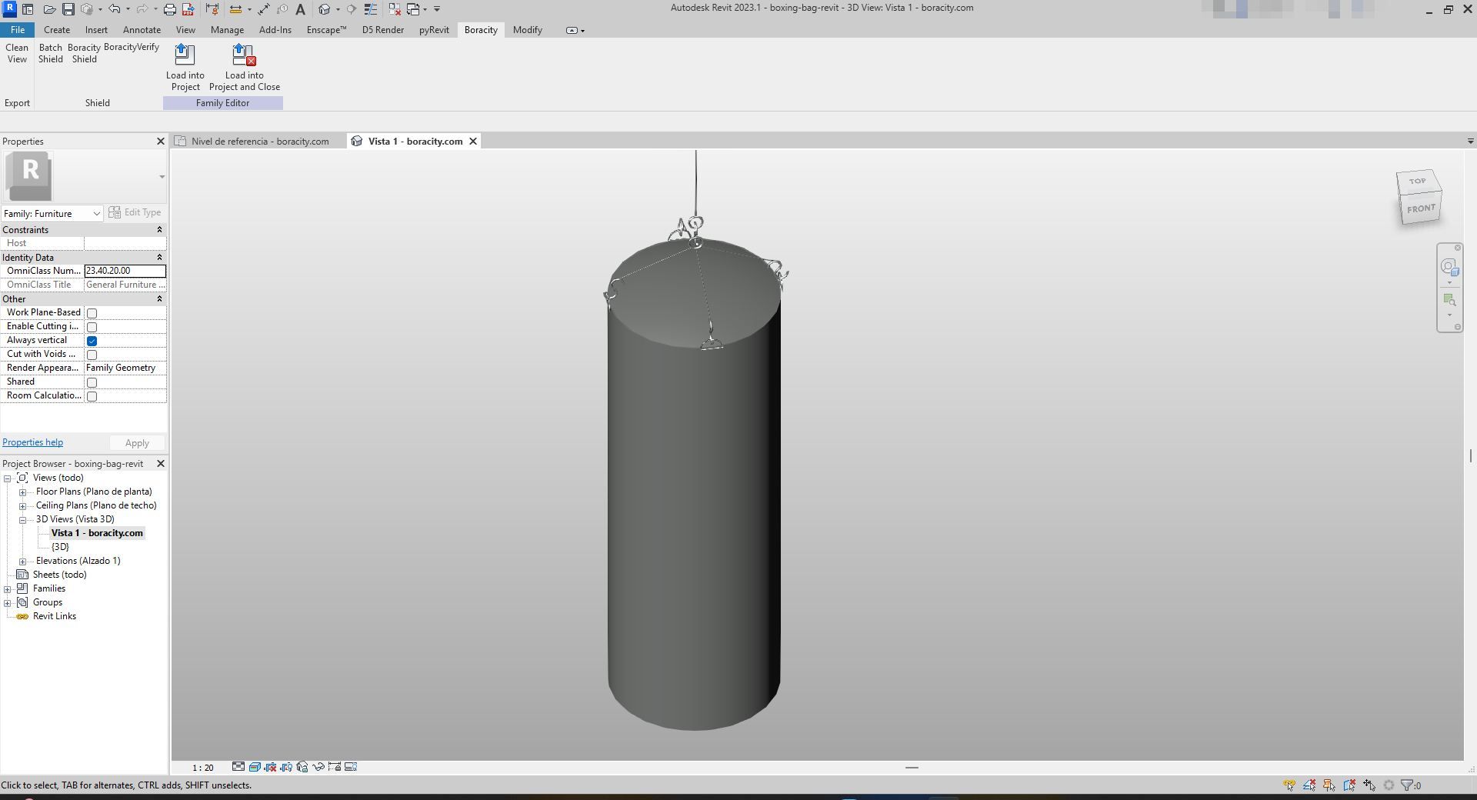Enable the Enable Cutting checkbox

tap(92, 327)
